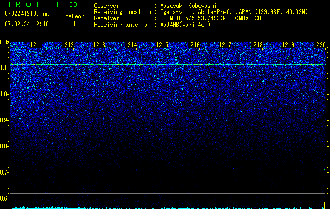Click the 0.6 kHz axis label

click(x=4, y=199)
